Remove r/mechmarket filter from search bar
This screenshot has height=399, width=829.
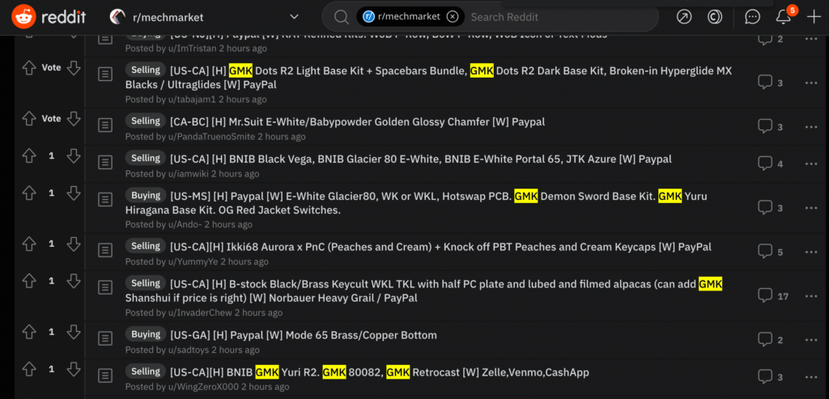pos(452,17)
